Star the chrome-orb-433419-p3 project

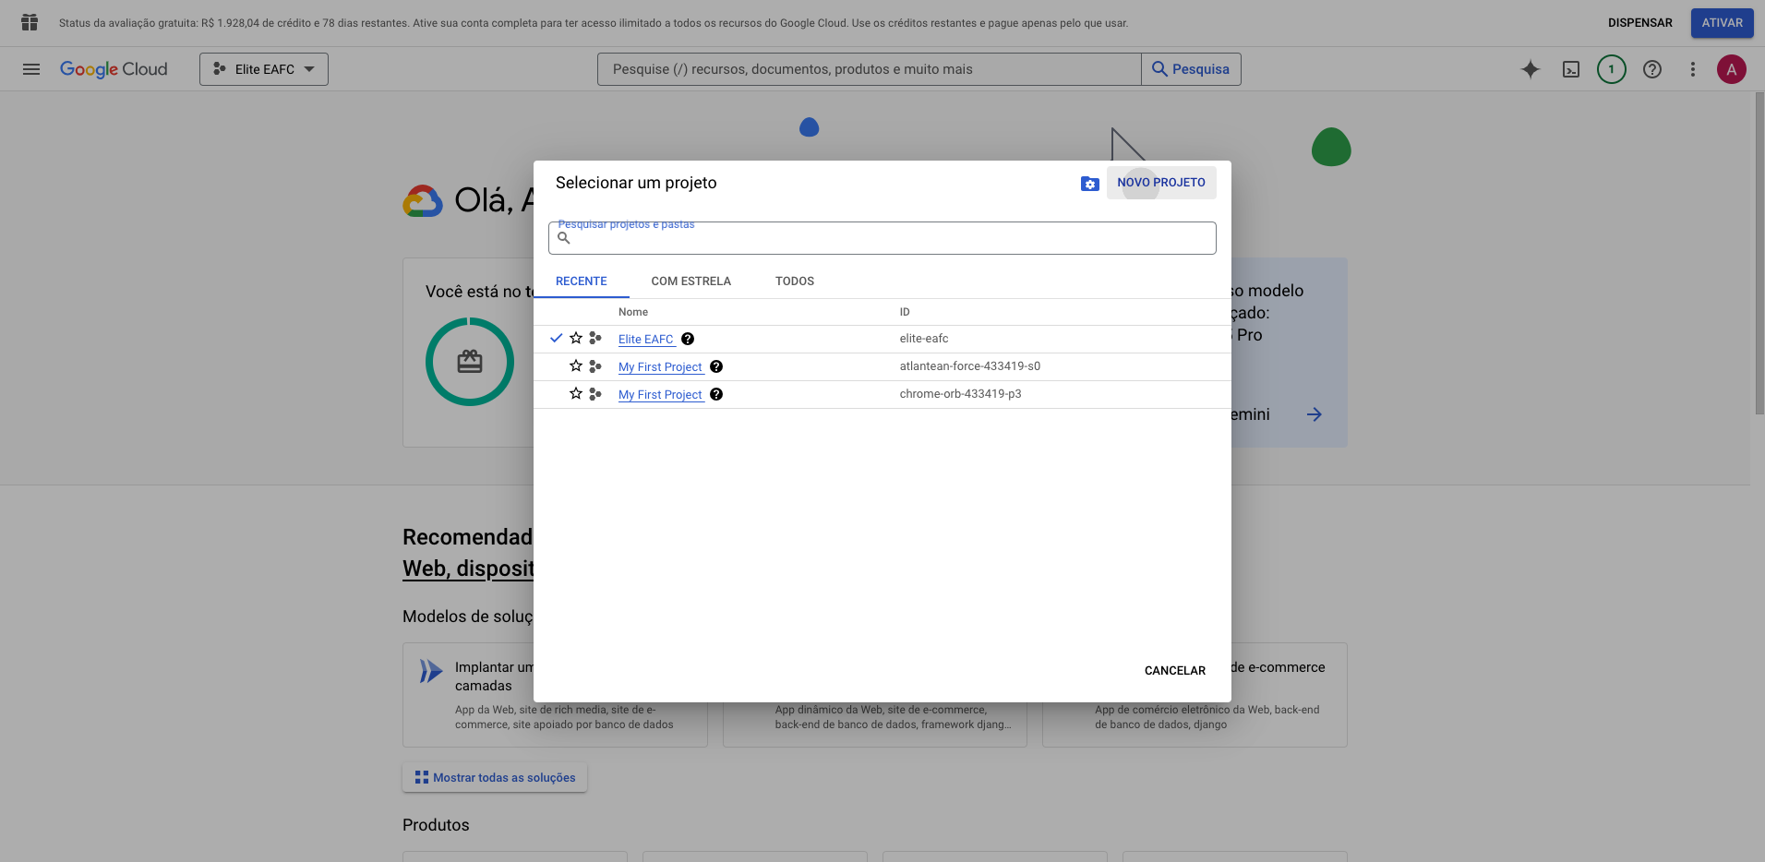pos(576,394)
